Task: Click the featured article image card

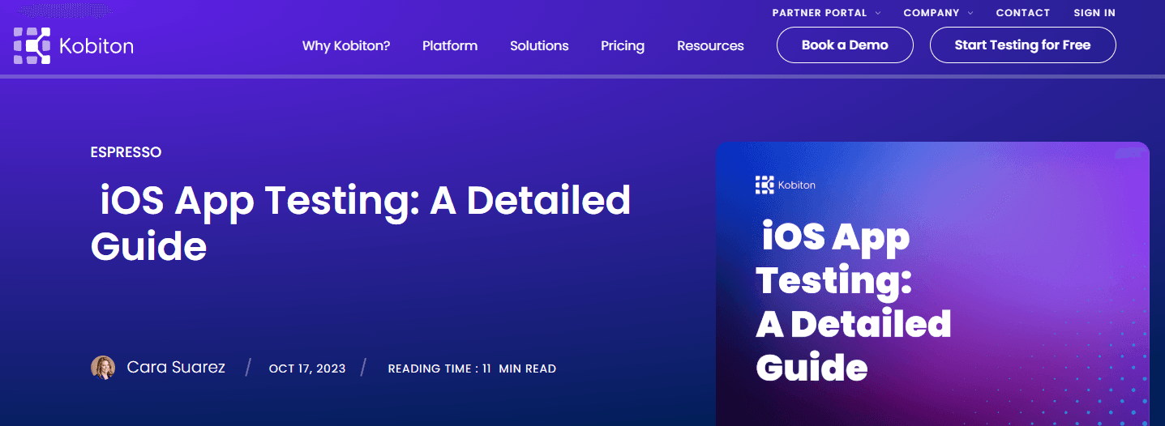Action: pyautogui.click(x=932, y=284)
